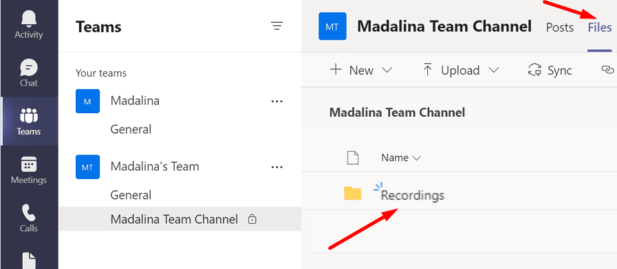This screenshot has width=617, height=269.
Task: Click the blue M avatar for Madalina
Action: point(87,102)
